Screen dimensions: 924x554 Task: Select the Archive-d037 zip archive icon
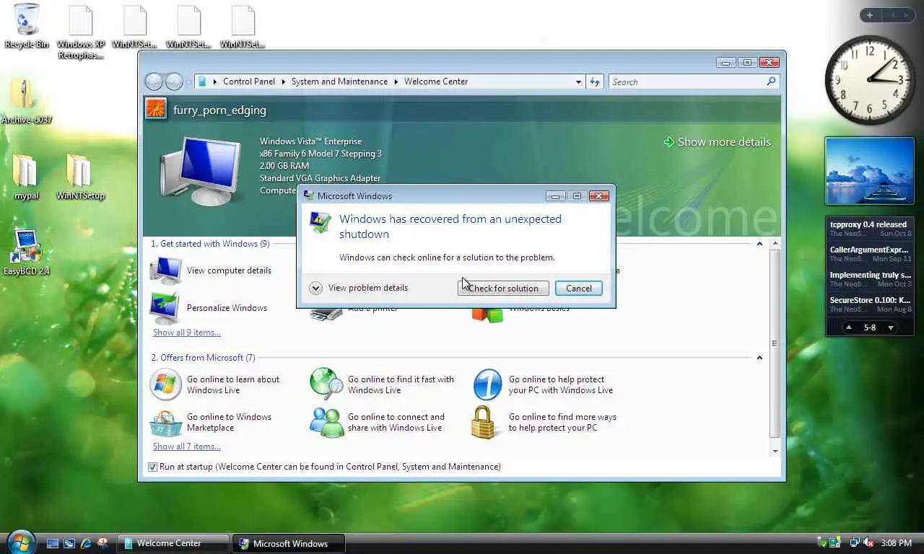tap(26, 102)
